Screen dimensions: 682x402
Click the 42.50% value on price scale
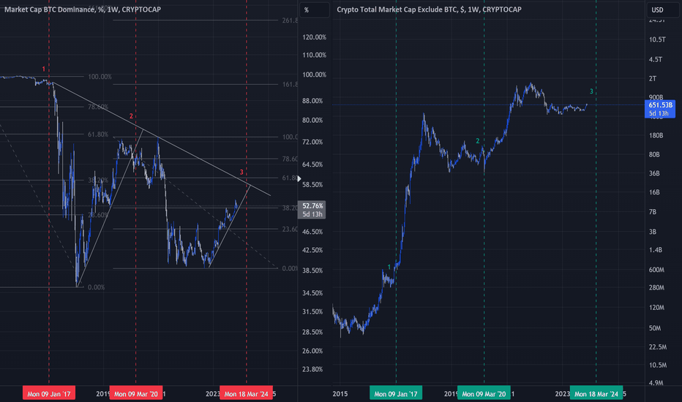coord(312,250)
